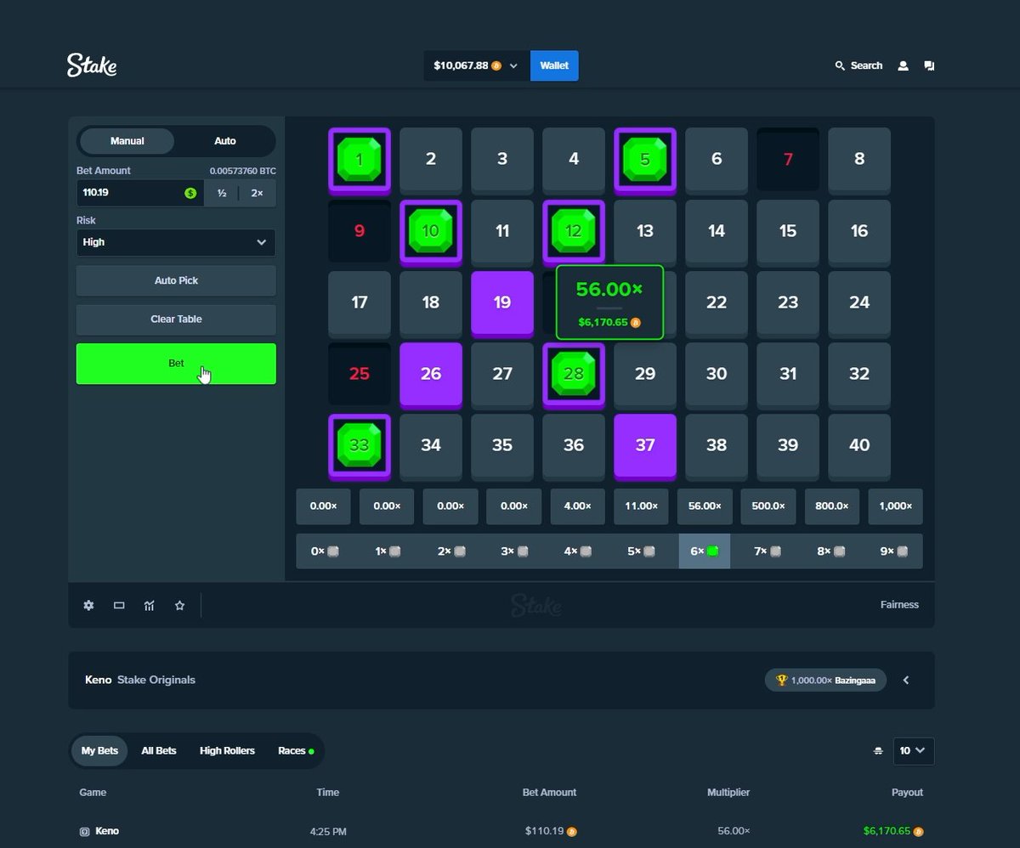
Task: Open the My Bets tab
Action: [x=99, y=751]
